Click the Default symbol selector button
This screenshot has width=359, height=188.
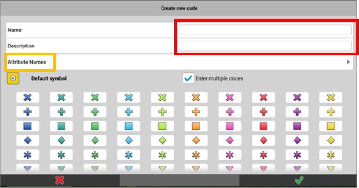pos(13,78)
